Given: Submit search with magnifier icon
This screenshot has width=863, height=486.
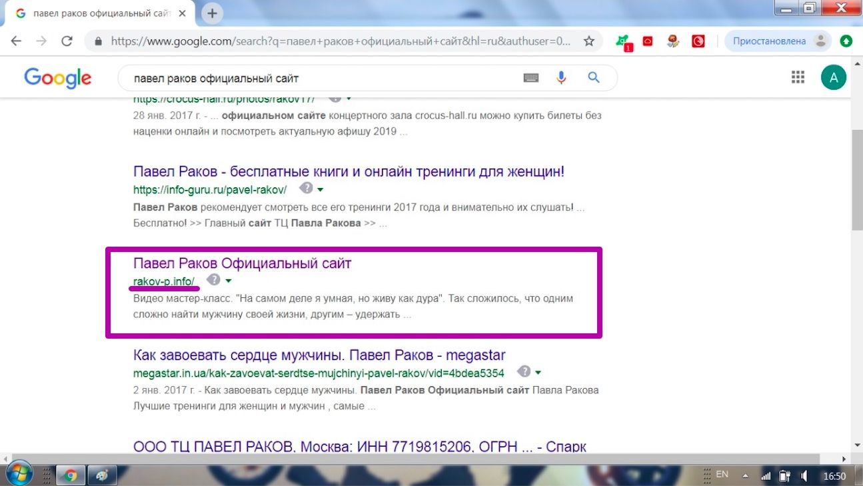Looking at the screenshot, I should pos(594,78).
